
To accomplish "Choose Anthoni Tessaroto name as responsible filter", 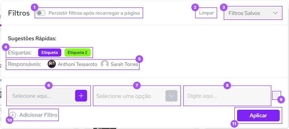I will pyautogui.click(x=77, y=64).
